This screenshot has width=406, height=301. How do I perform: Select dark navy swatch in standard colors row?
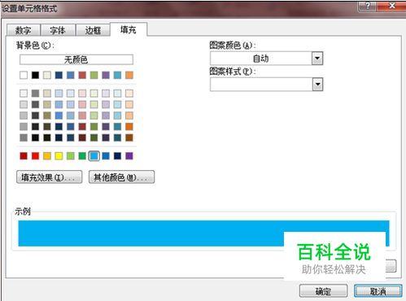point(117,156)
